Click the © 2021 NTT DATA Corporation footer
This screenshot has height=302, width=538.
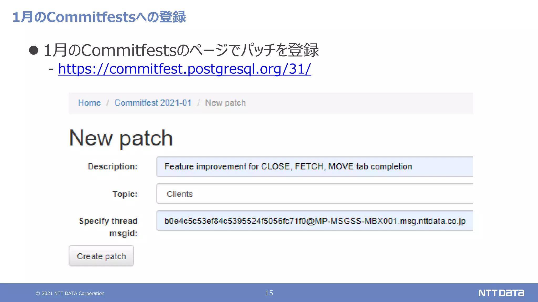coord(70,293)
